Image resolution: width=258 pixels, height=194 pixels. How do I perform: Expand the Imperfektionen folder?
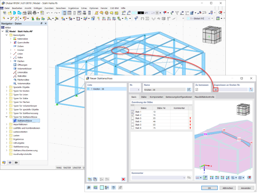[x=6, y=124]
